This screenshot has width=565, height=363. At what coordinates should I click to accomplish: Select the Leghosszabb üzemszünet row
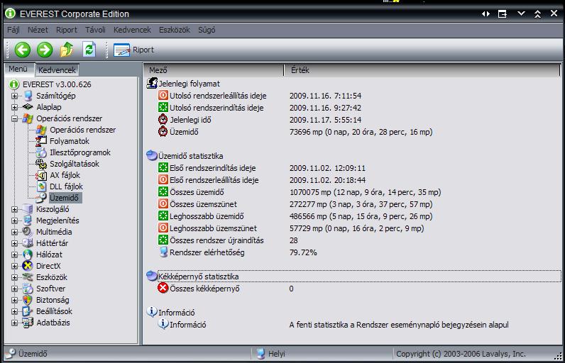(353, 228)
